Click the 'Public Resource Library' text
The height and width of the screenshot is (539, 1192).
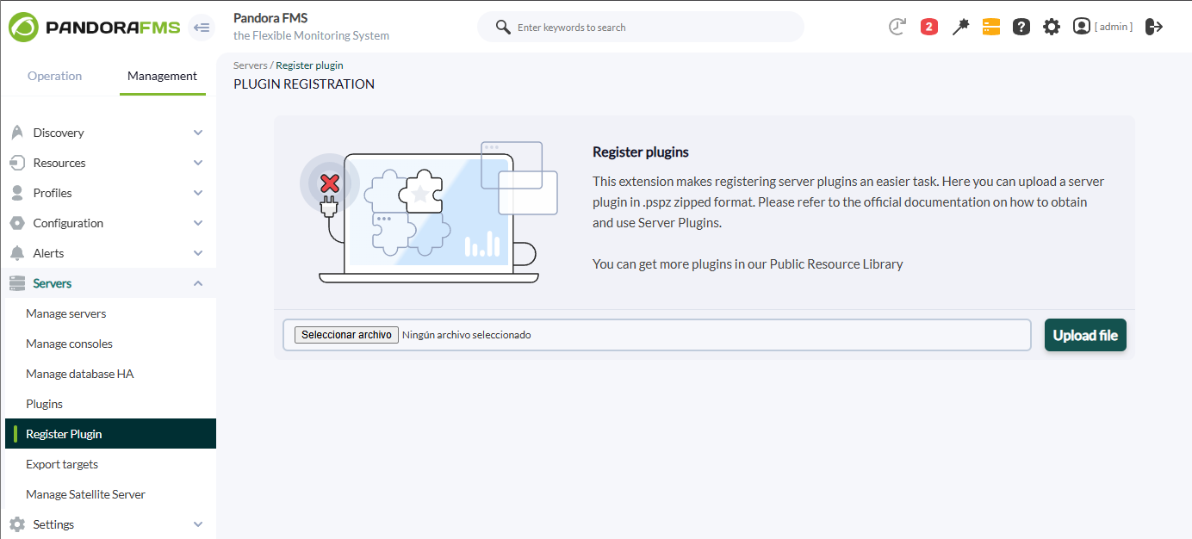[x=836, y=263]
